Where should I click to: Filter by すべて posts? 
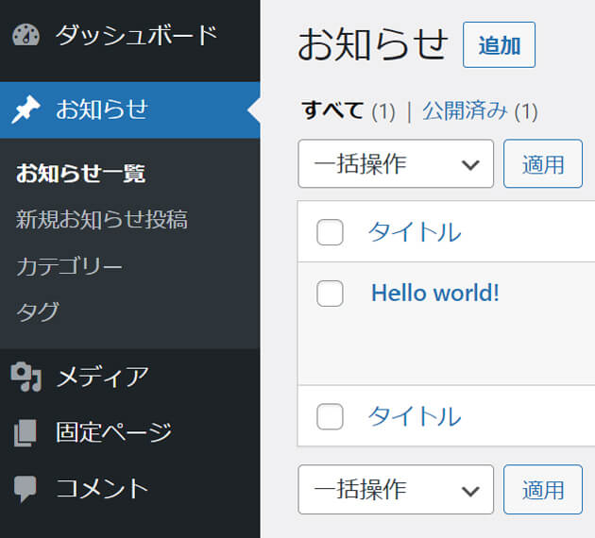click(332, 110)
